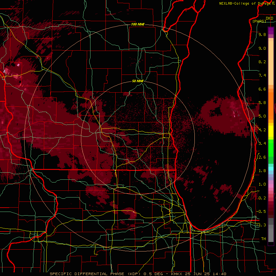
Task: Click the NEXLAB-College of DuPage label
Action: 245,3
